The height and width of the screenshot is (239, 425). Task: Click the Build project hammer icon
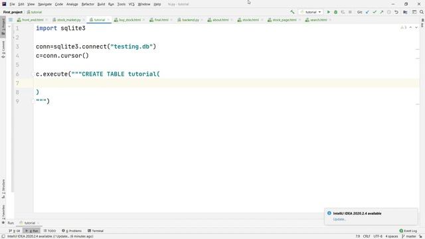[x=292, y=12]
